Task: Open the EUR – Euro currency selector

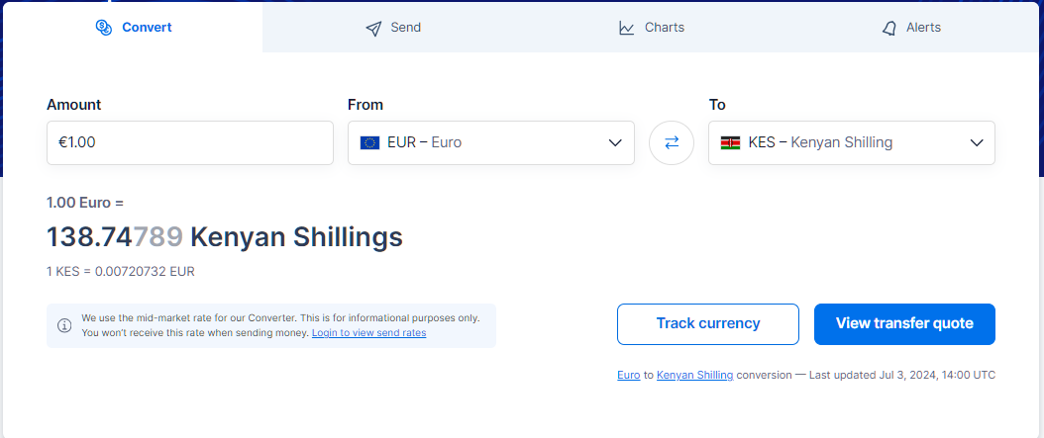Action: [x=490, y=143]
